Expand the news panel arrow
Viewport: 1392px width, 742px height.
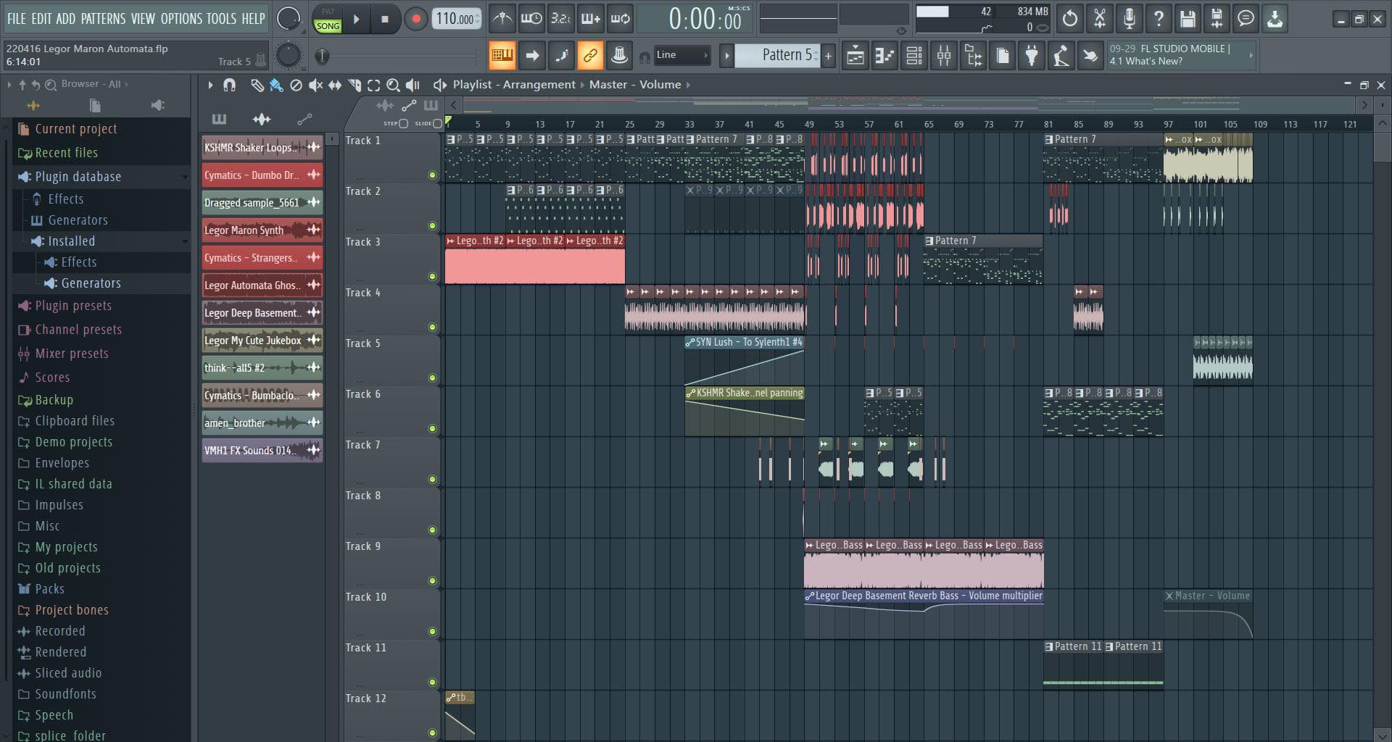click(x=1251, y=55)
